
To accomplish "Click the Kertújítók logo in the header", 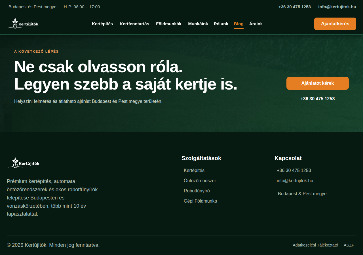I will [x=23, y=24].
